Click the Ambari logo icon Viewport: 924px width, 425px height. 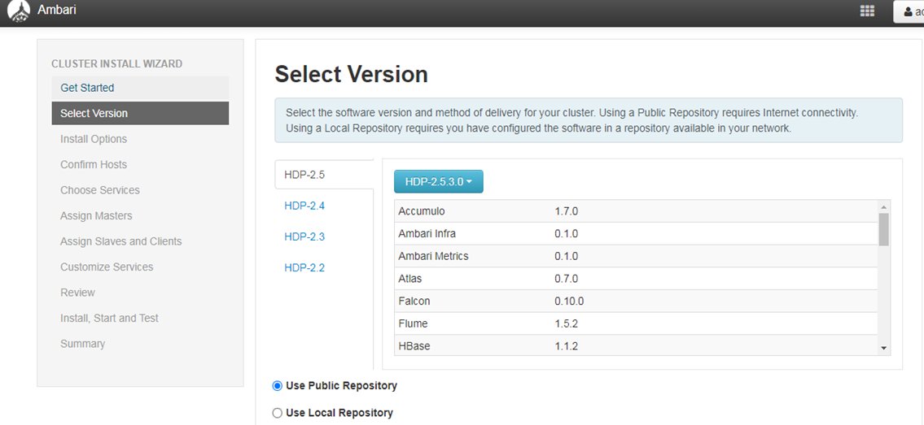(18, 11)
